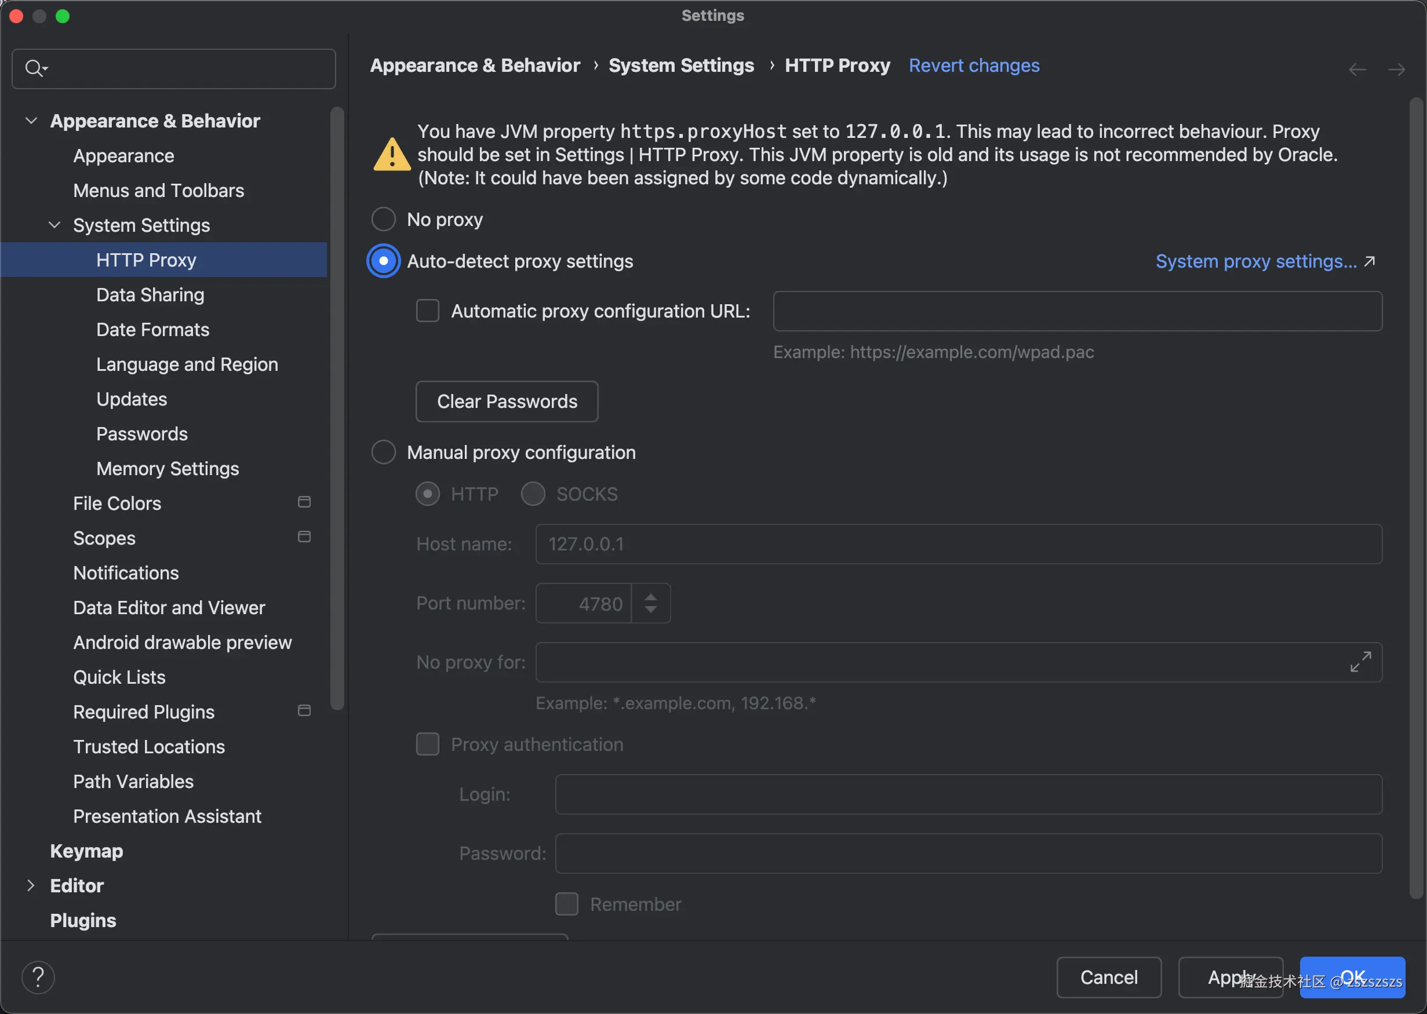The image size is (1427, 1014).
Task: Click the search magnifier icon
Action: [34, 67]
